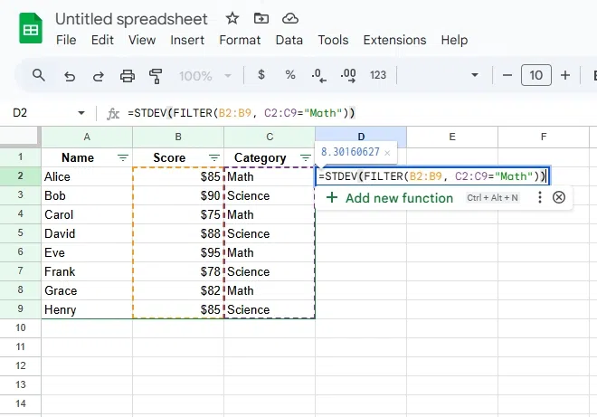This screenshot has height=417, width=597.
Task: Click the print icon
Action: point(128,75)
